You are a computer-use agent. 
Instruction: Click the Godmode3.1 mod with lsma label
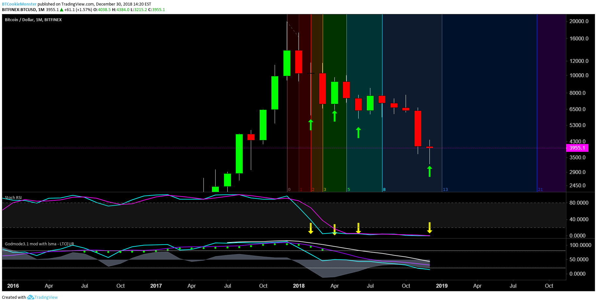coord(40,244)
